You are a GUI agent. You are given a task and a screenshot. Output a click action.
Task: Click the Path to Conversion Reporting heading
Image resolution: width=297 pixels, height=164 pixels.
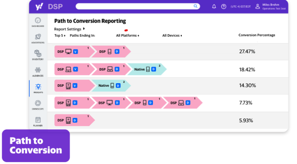tap(90, 21)
